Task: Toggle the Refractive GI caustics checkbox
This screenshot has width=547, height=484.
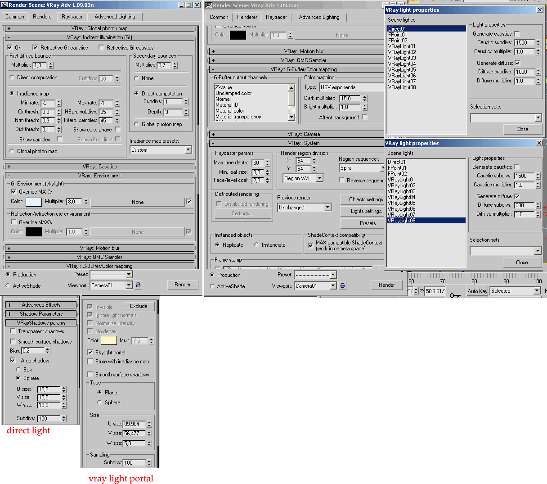Action: click(35, 47)
